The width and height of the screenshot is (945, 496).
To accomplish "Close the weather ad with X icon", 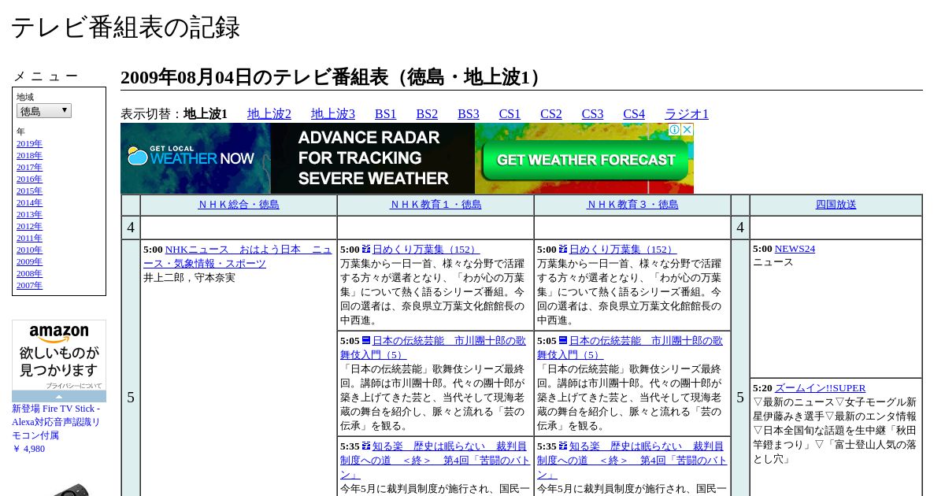I will 687,130.
